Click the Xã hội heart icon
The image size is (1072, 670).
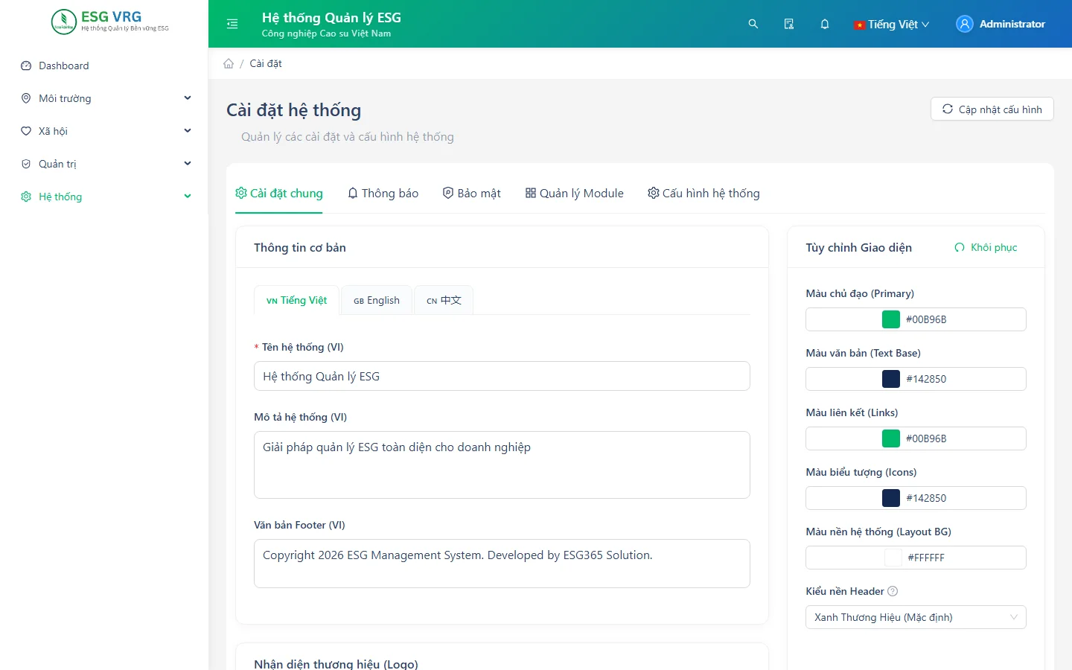26,131
